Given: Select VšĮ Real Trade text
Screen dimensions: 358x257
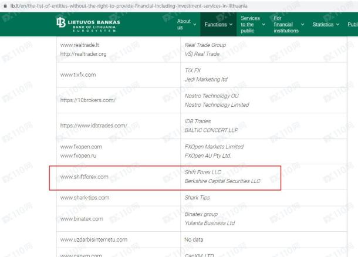Looking at the screenshot, I should pyautogui.click(x=202, y=54).
